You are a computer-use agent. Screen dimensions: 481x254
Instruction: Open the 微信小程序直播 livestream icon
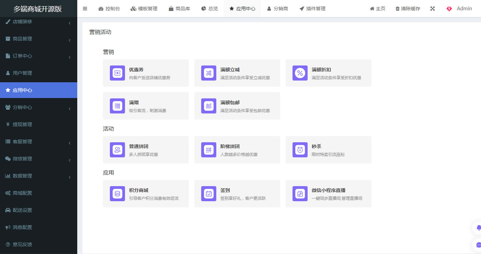point(300,194)
